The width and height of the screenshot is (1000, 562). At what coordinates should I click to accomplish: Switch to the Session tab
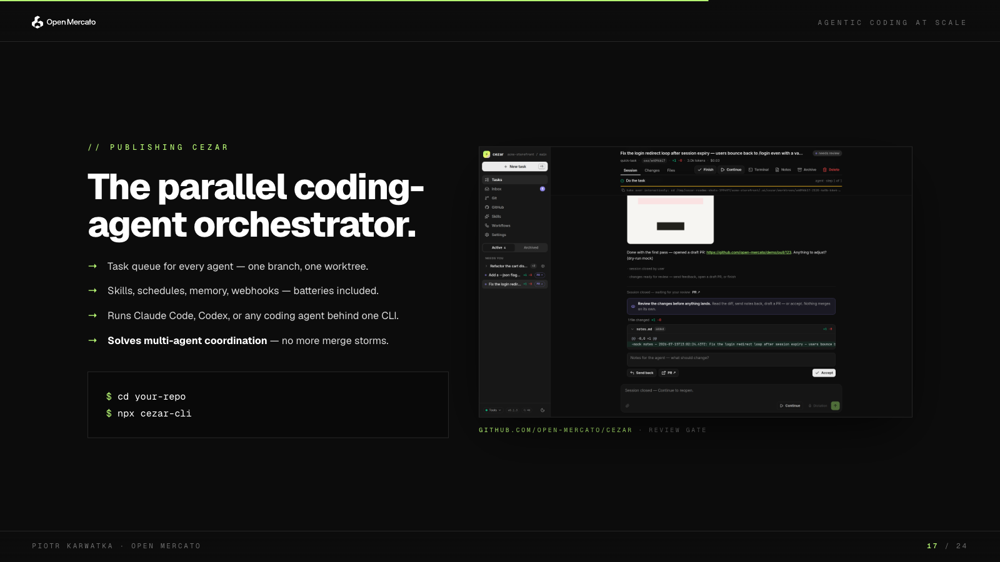pyautogui.click(x=630, y=170)
